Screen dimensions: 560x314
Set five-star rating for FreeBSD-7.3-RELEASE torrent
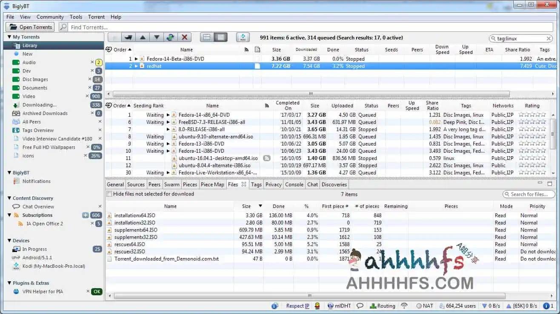coord(543,122)
